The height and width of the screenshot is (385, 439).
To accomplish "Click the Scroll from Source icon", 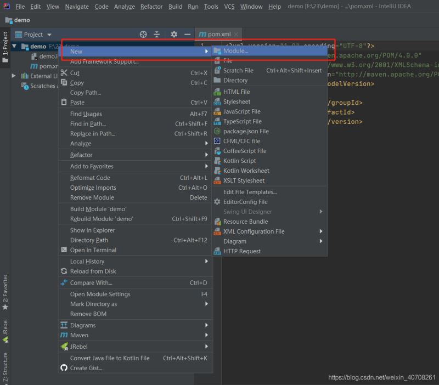I will [x=143, y=34].
